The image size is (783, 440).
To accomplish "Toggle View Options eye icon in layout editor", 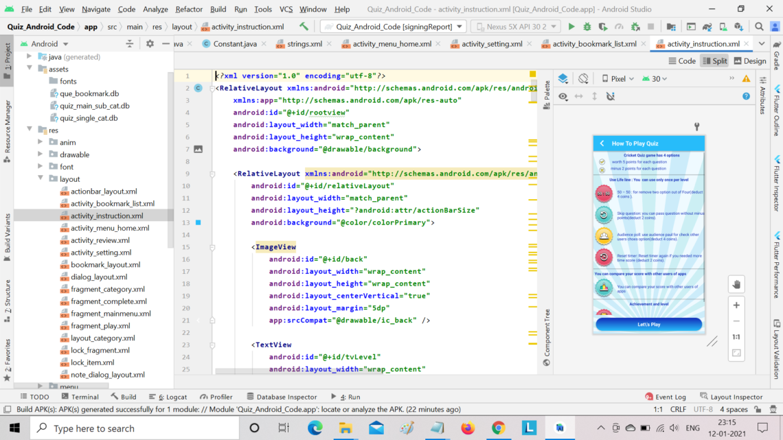I will tap(563, 95).
